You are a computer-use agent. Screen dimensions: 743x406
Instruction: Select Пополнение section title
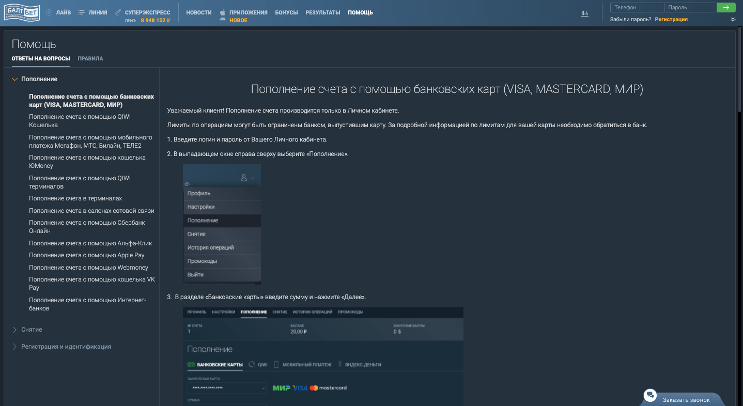(x=39, y=79)
